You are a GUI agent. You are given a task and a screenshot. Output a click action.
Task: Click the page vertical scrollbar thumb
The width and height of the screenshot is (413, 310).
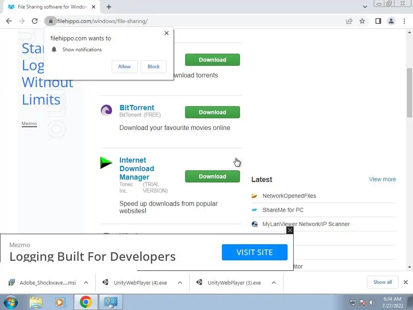(409, 92)
